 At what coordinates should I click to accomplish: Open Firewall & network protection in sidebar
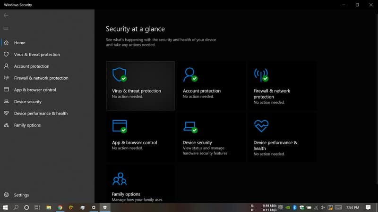click(x=47, y=78)
